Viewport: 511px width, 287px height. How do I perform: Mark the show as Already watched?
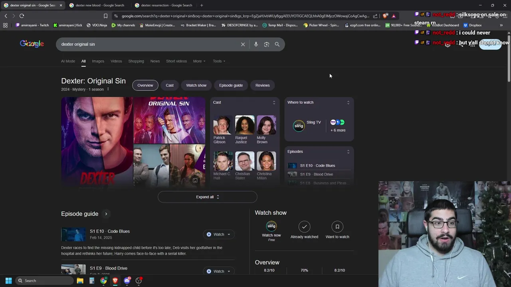point(304,226)
